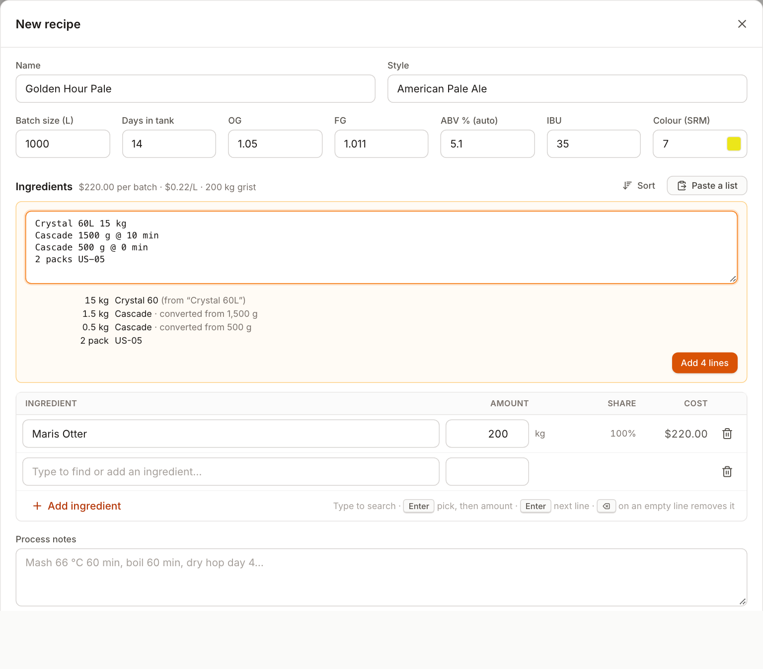Click the Process notes textarea
Image resolution: width=763 pixels, height=669 pixels.
click(381, 577)
